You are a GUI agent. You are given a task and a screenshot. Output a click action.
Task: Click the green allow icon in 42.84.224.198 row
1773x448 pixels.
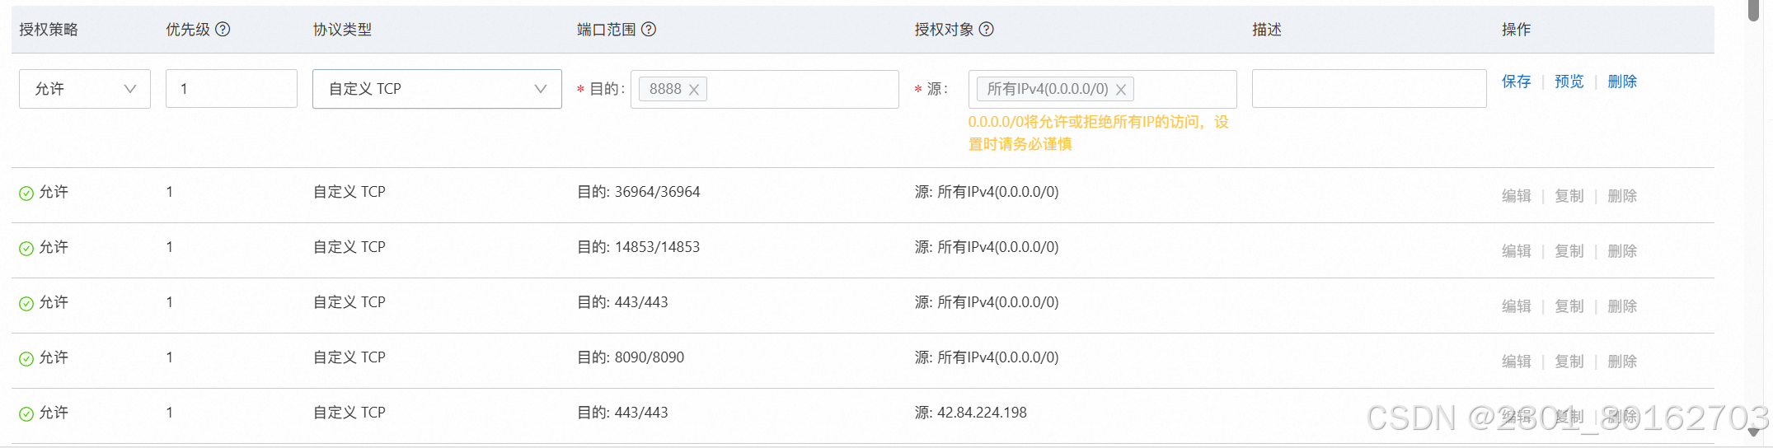click(26, 414)
